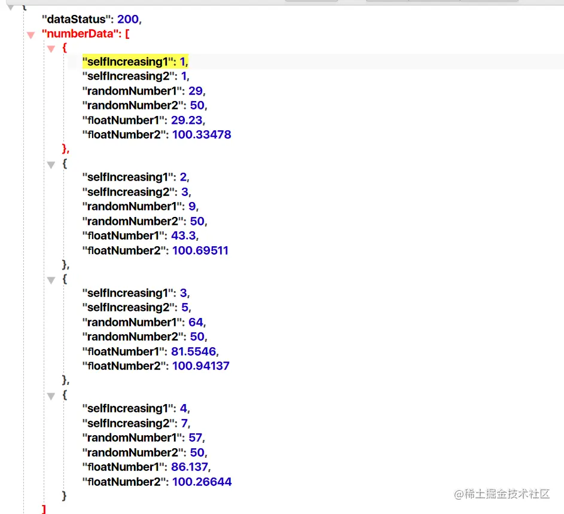Click the "floatNumber1": 86.137 line

pos(147,467)
